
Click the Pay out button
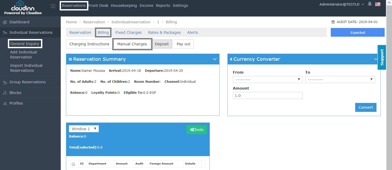point(184,44)
